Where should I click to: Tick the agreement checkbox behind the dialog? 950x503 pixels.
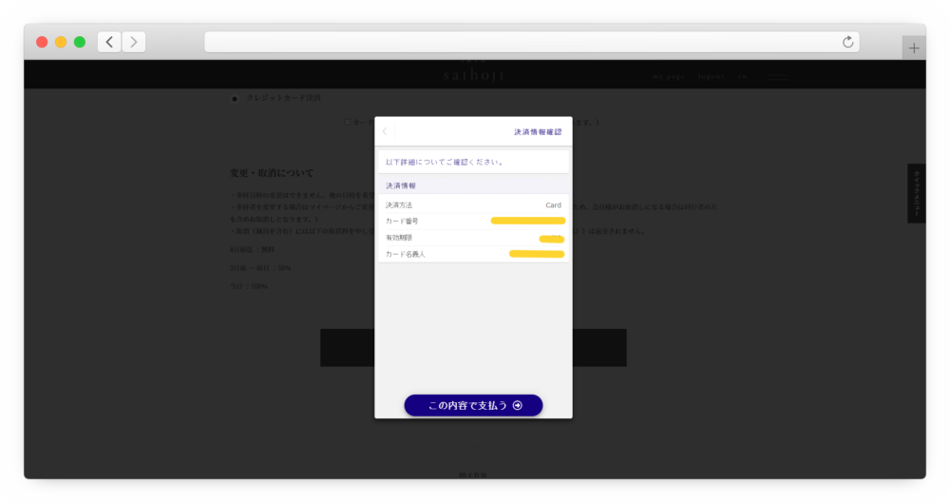[x=348, y=122]
